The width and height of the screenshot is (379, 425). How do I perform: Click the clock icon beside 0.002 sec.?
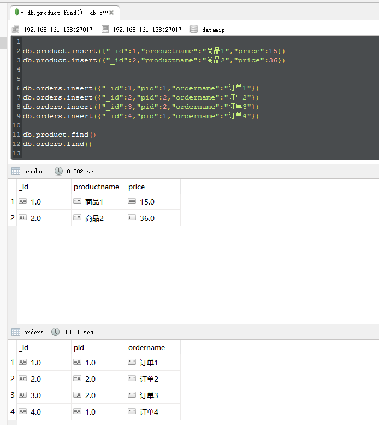(58, 171)
